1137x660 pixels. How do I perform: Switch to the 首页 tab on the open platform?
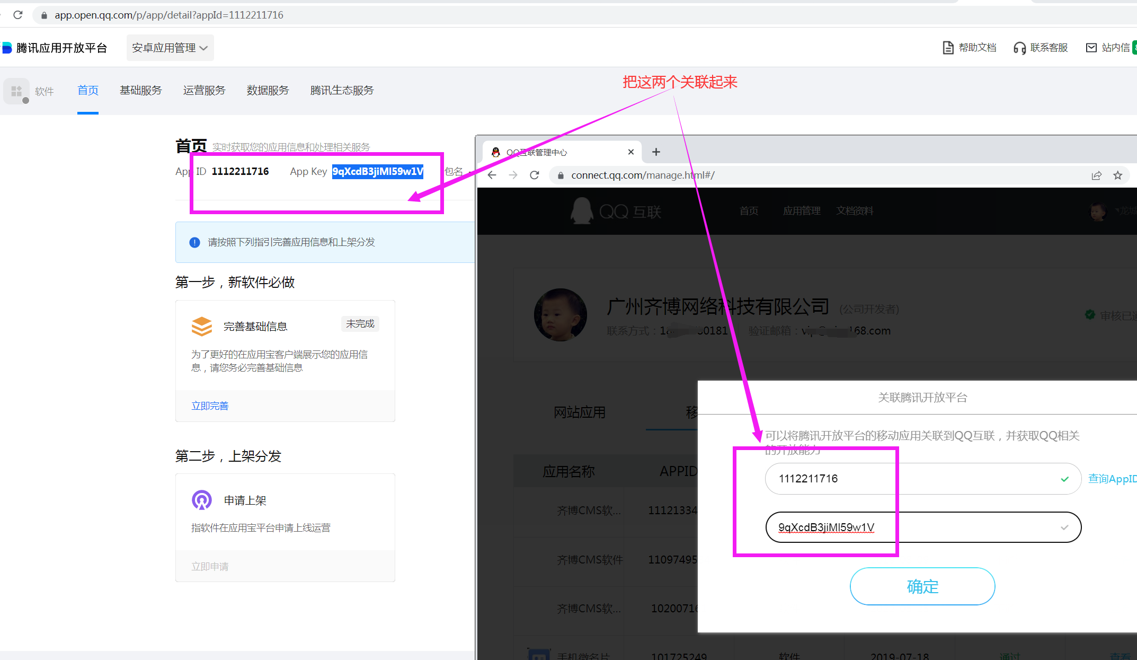point(88,91)
